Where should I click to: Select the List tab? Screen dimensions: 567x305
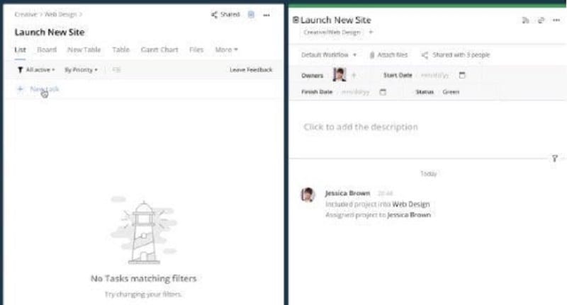pyautogui.click(x=20, y=50)
